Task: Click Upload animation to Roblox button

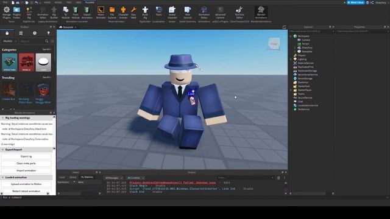Action: (26, 184)
